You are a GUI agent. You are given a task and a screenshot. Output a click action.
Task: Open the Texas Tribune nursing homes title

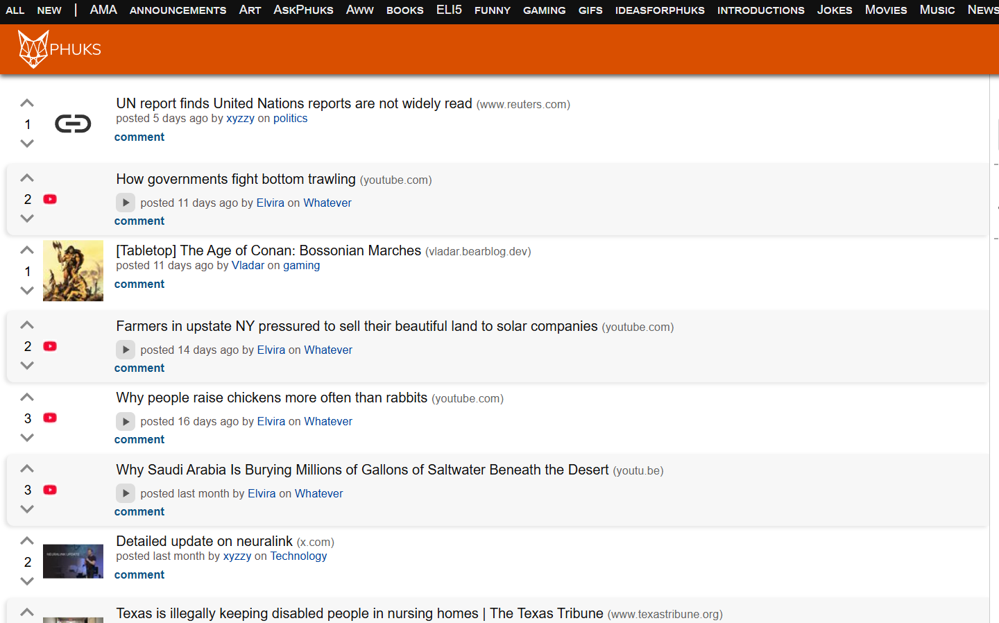[359, 613]
